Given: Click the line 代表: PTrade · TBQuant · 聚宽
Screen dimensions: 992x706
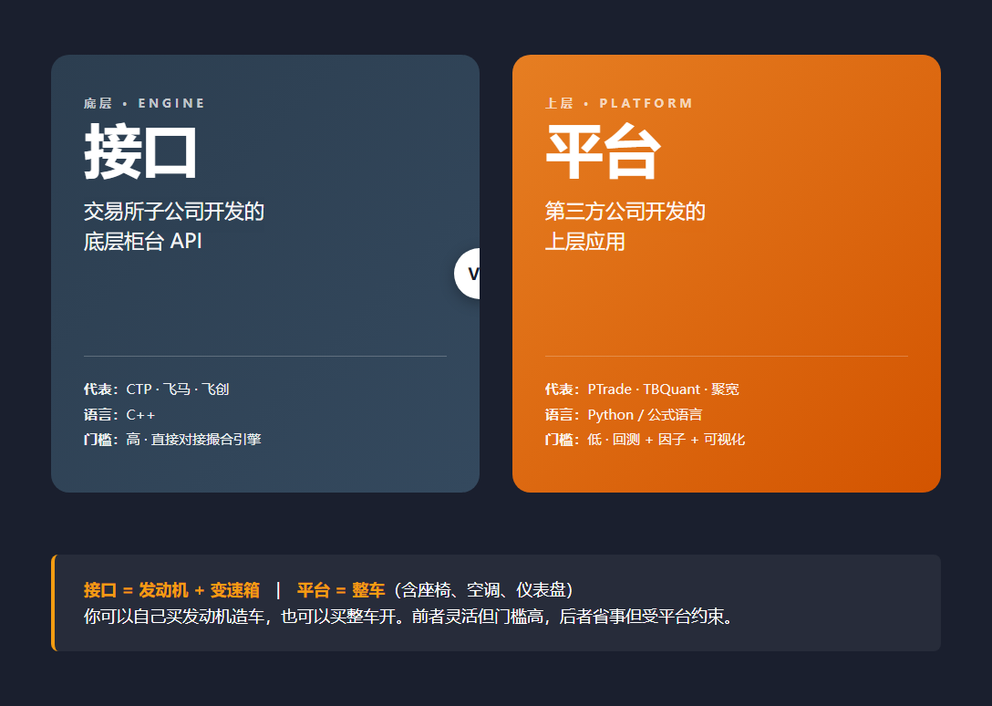Looking at the screenshot, I should click(x=642, y=389).
